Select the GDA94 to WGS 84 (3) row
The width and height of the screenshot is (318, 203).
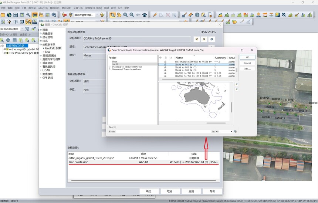click(x=197, y=70)
